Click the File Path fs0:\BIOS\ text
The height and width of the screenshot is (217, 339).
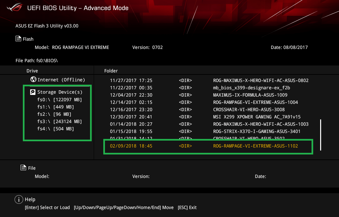click(36, 61)
